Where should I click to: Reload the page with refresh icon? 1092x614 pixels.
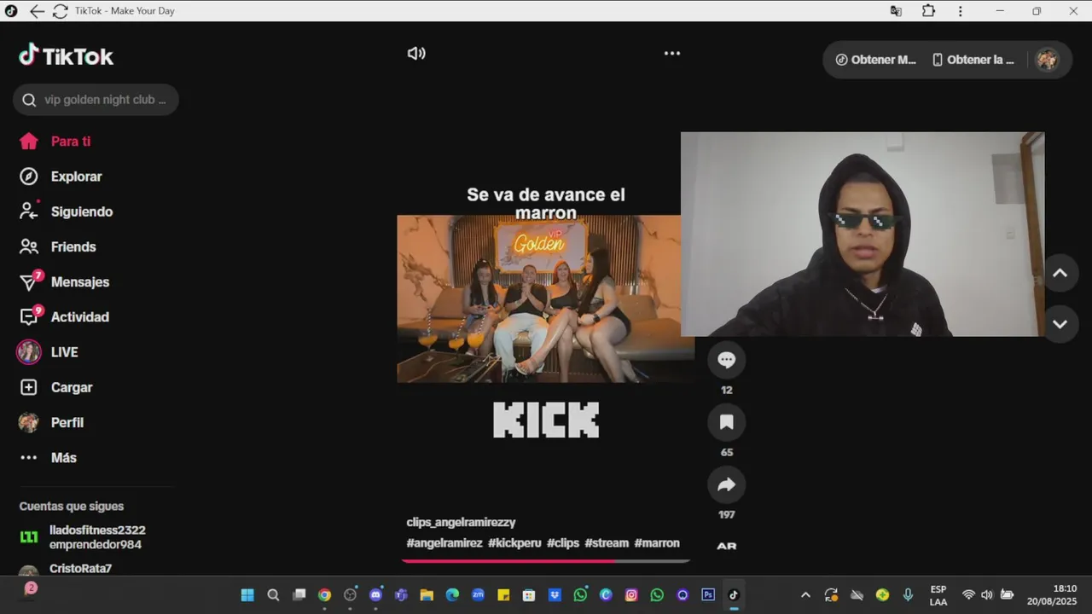click(x=60, y=11)
